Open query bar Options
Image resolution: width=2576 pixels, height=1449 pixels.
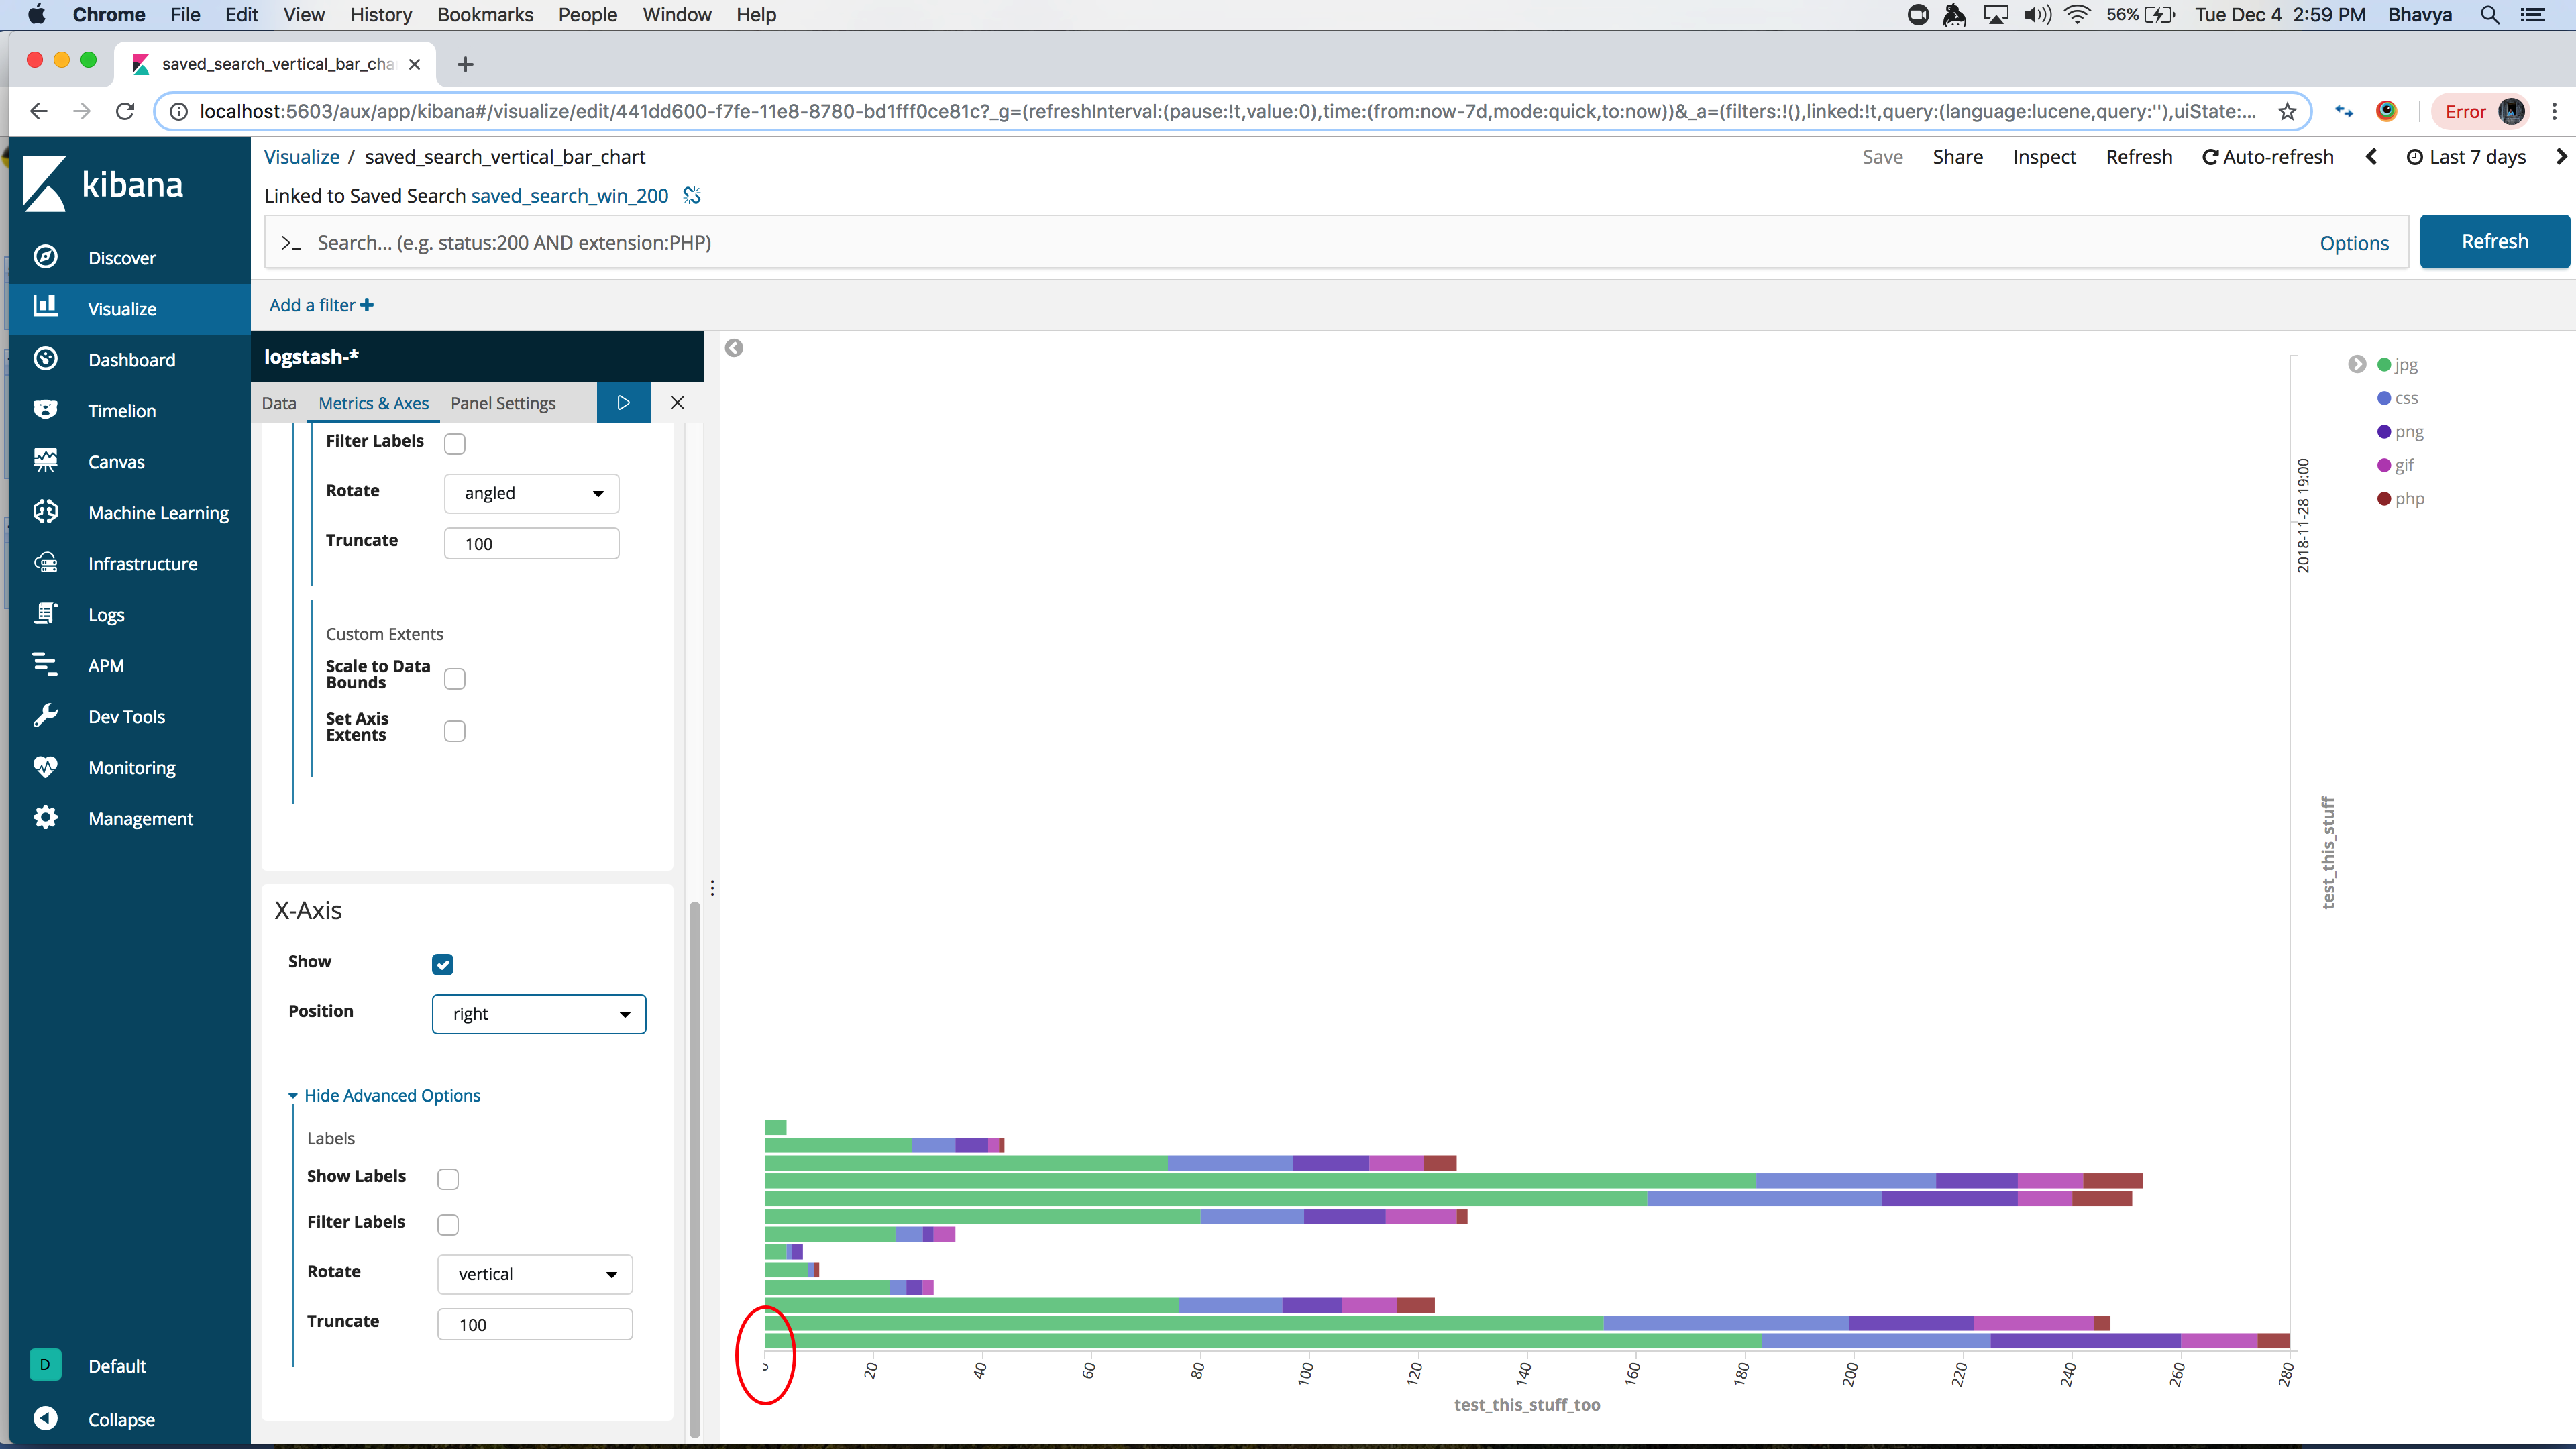[2354, 243]
